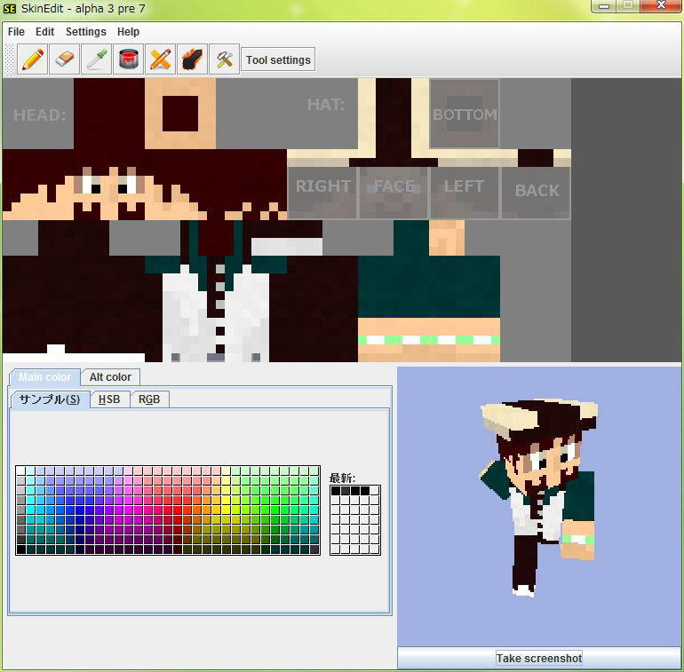Minimize the SkinEdit window
This screenshot has height=672, width=684.
(x=604, y=5)
